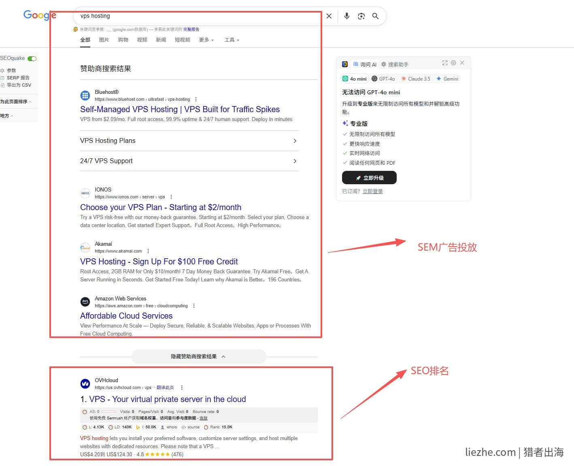The width and height of the screenshot is (574, 466).
Task: Open the three-dot menu beside Bluehost URL
Action: [x=196, y=100]
